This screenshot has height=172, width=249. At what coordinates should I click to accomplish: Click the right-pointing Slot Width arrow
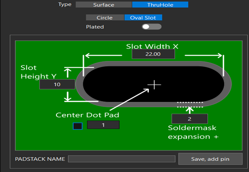click(x=203, y=56)
